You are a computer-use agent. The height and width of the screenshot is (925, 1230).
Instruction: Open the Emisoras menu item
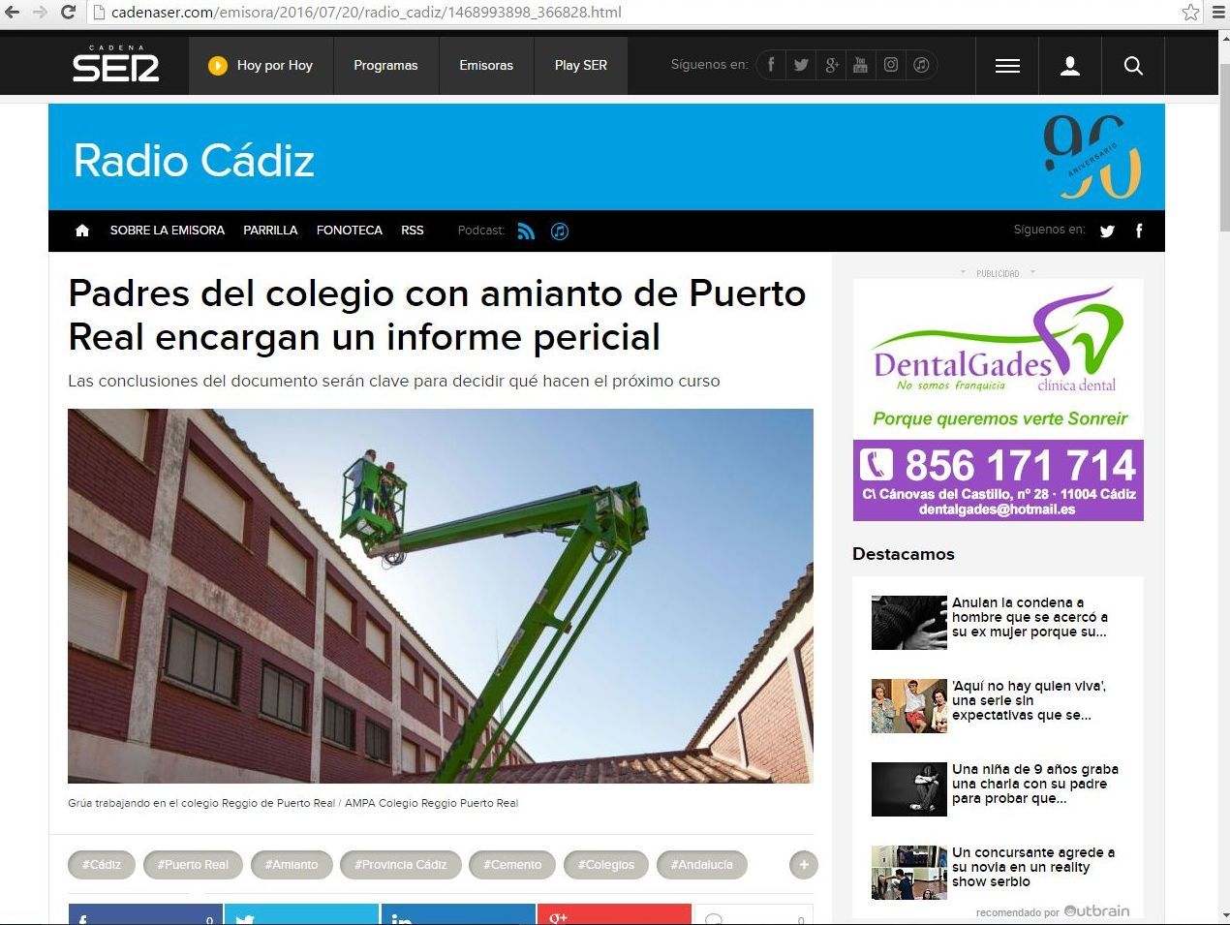(486, 66)
